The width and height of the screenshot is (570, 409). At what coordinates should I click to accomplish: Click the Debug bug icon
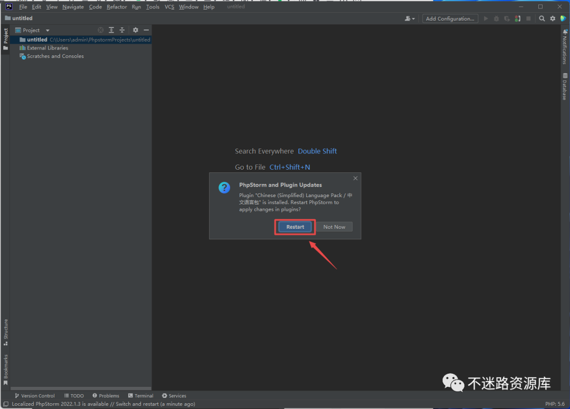point(496,18)
